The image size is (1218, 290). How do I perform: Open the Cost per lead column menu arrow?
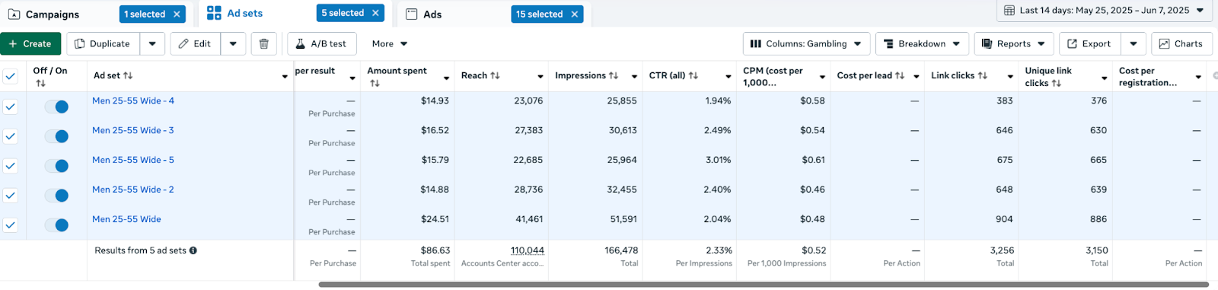917,76
